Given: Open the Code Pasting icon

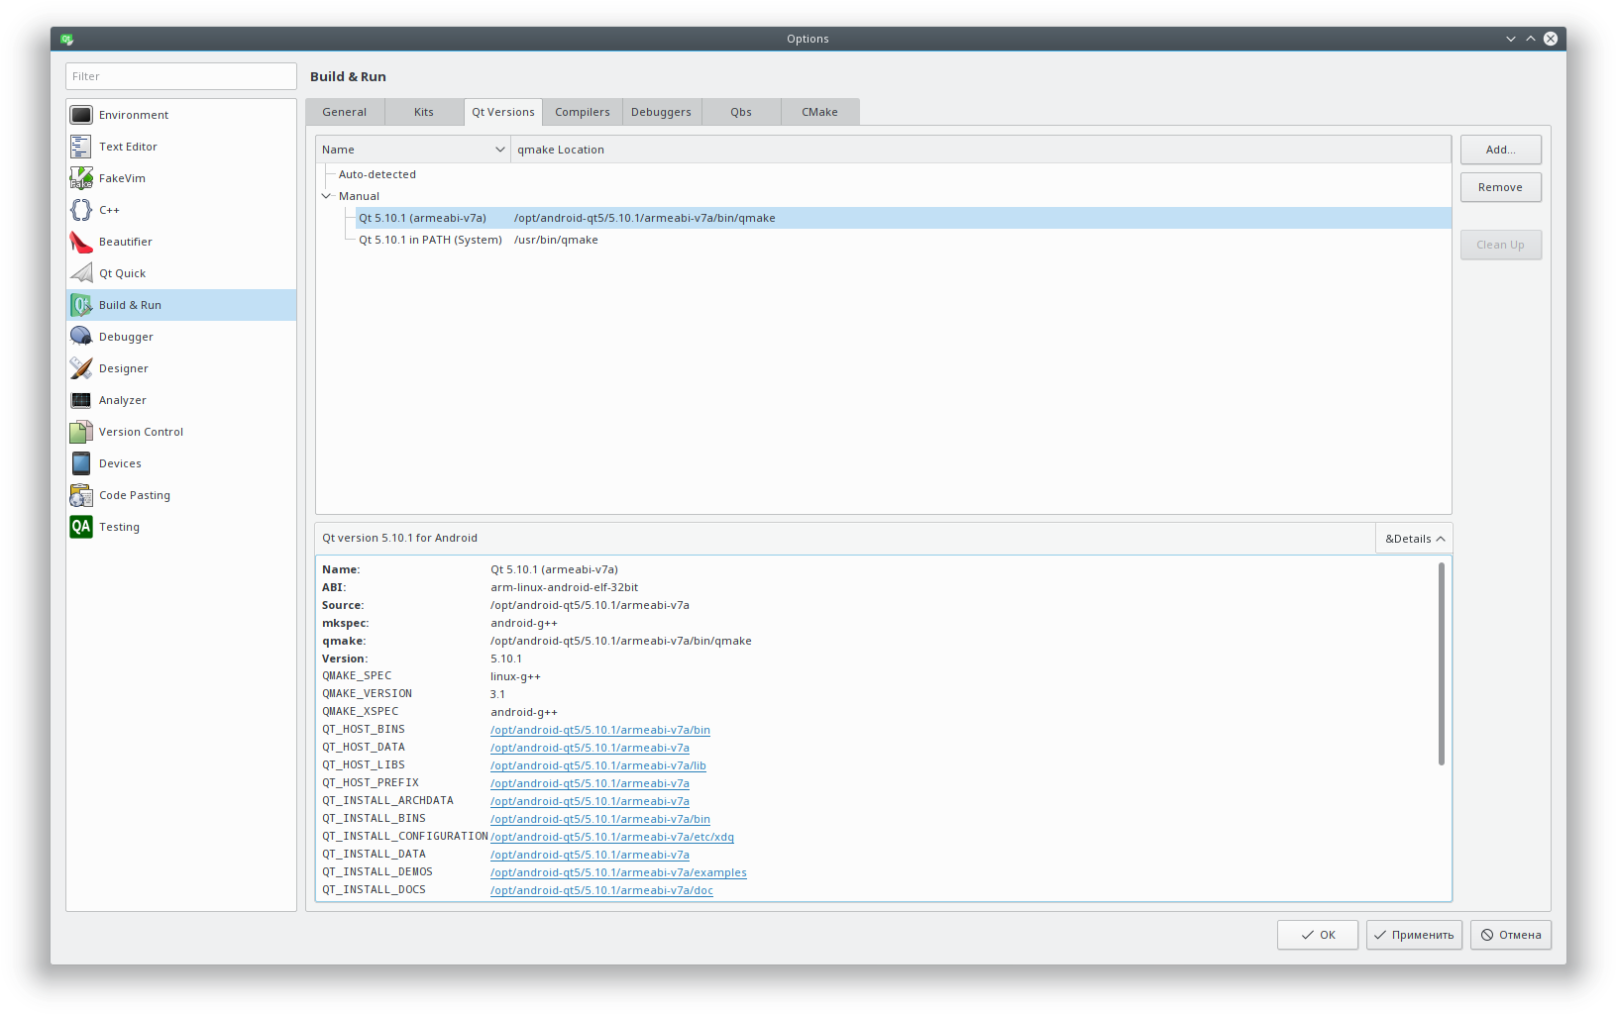Looking at the screenshot, I should tap(81, 495).
